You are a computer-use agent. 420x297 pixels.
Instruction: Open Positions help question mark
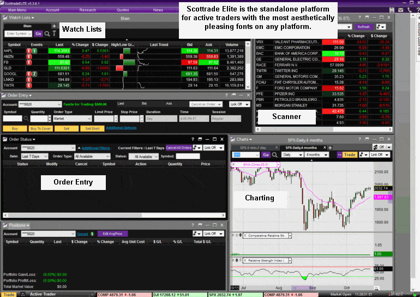coord(193,225)
